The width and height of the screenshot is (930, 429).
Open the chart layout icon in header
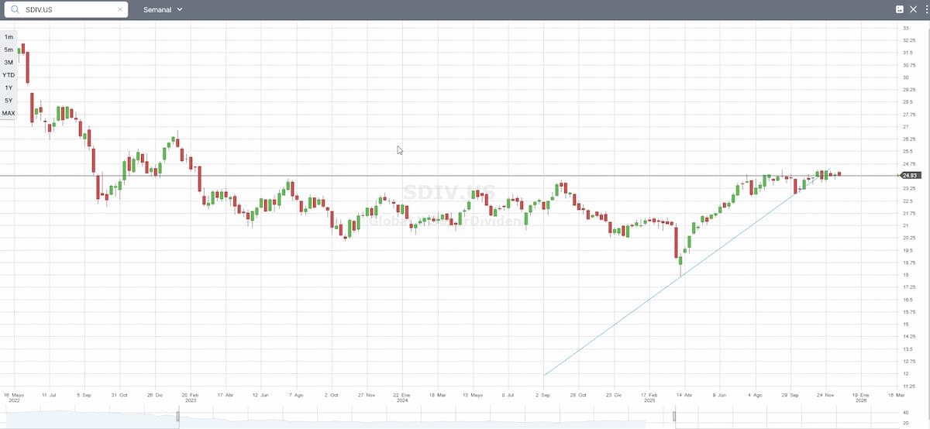900,9
